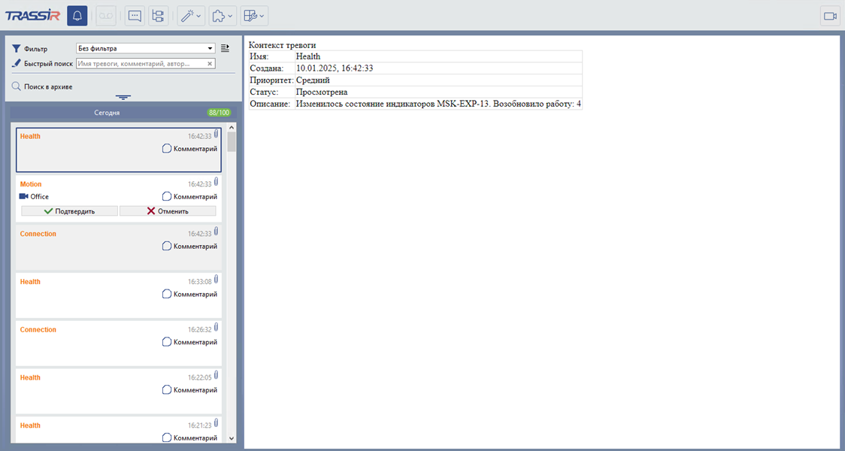The width and height of the screenshot is (845, 451).
Task: Open the device tree icon in toolbar
Action: pos(158,16)
